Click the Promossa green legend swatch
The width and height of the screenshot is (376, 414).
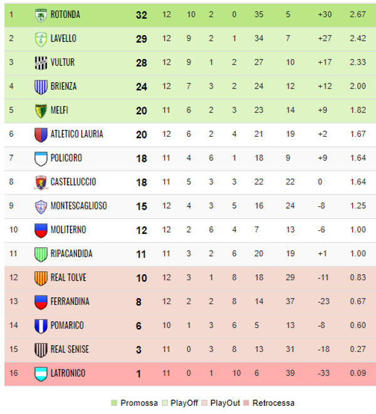(114, 403)
